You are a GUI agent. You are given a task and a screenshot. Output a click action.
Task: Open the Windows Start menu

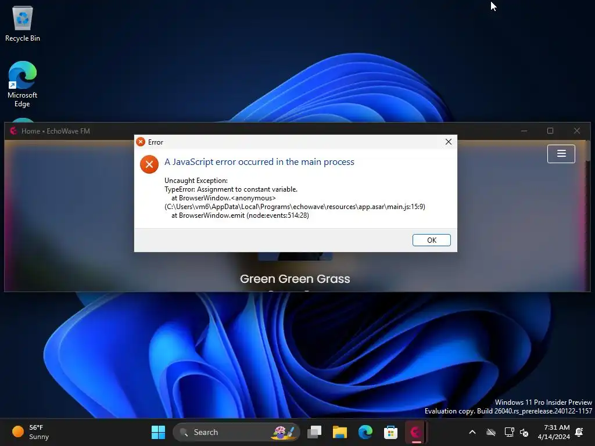tap(158, 432)
